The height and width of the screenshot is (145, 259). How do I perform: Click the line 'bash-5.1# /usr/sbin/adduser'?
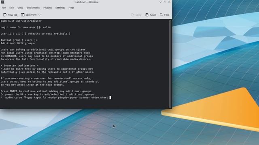(x=21, y=21)
